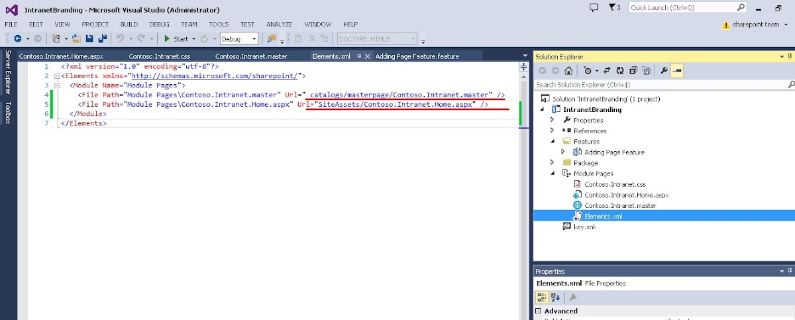
Task: Switch to the Contoso.Intranet.css tab
Action: pyautogui.click(x=159, y=56)
